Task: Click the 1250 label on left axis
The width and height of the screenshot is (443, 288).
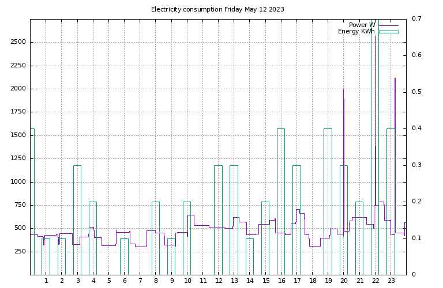Action: [x=18, y=158]
